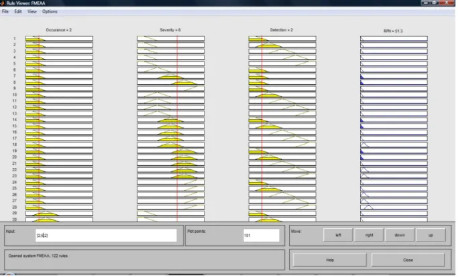Click the Severity plot of rule 10

coord(172,95)
